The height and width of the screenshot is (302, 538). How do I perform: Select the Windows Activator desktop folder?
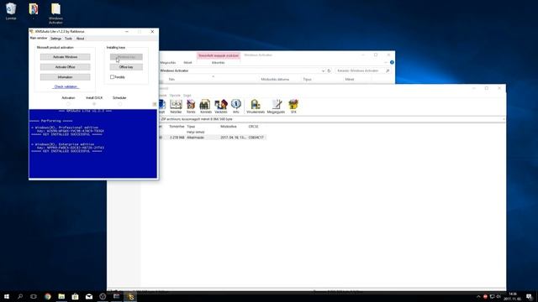click(x=55, y=13)
